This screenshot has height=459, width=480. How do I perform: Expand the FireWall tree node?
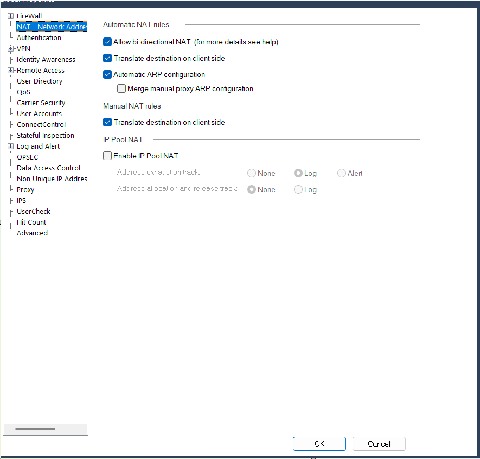[10, 16]
